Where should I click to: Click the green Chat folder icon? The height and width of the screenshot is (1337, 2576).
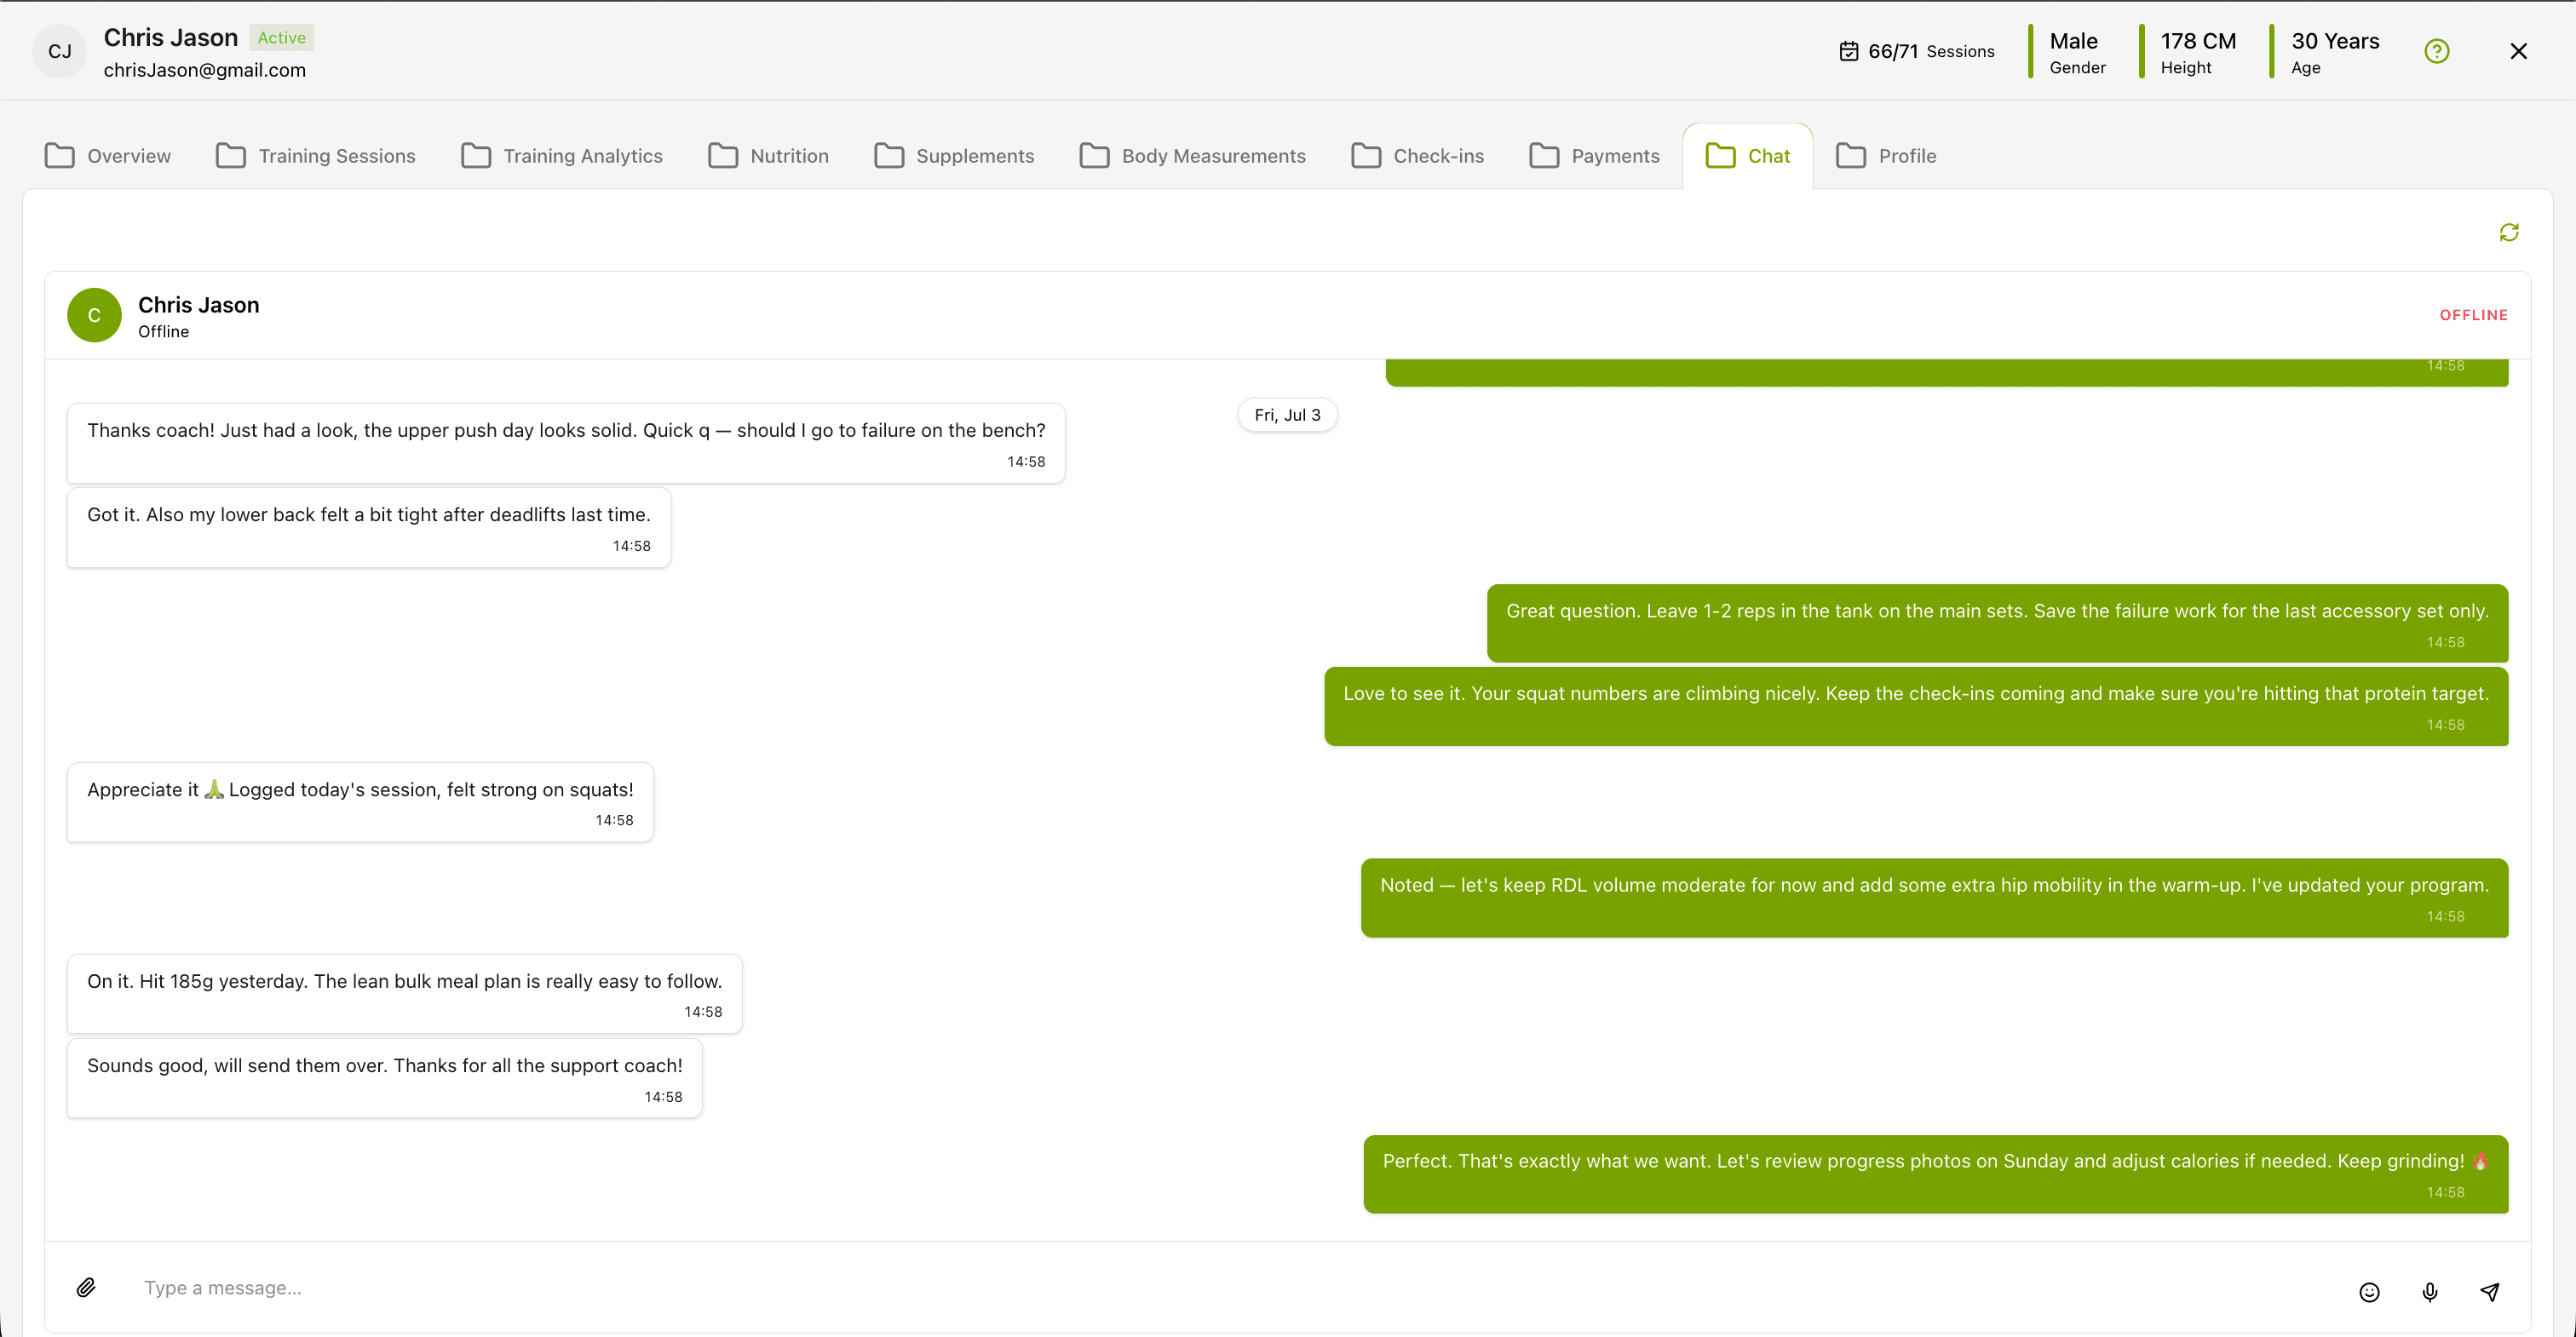point(1721,156)
